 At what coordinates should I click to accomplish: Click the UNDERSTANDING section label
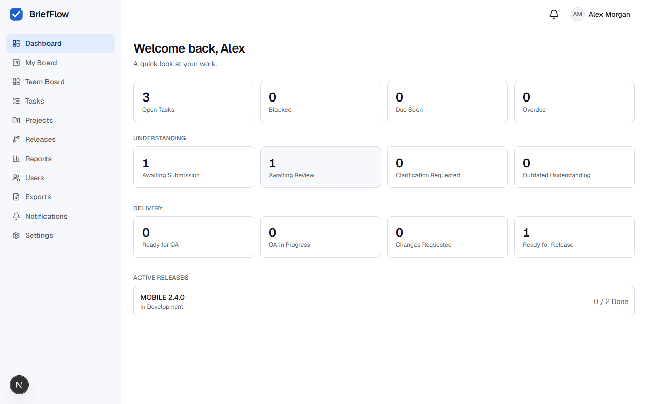pyautogui.click(x=160, y=138)
